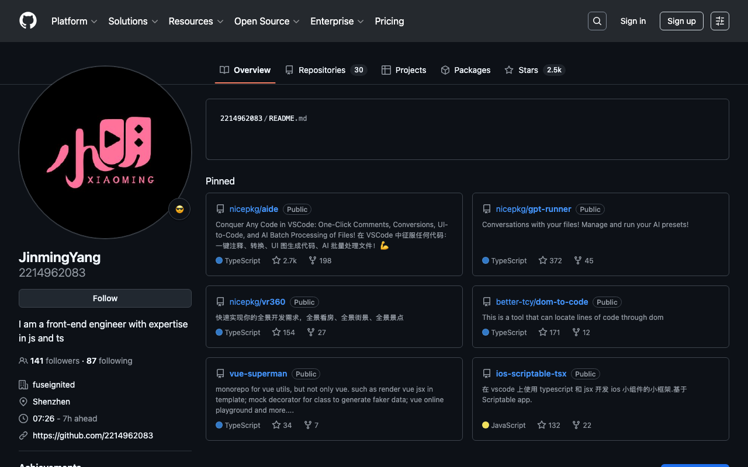Click star icon on vue-superman card
748x467 pixels.
tap(276, 425)
